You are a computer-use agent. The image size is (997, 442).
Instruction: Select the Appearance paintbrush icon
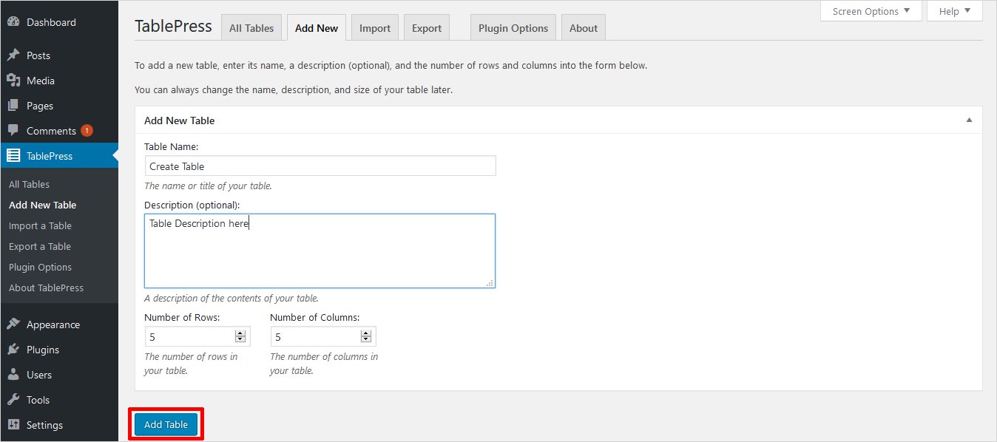(13, 324)
